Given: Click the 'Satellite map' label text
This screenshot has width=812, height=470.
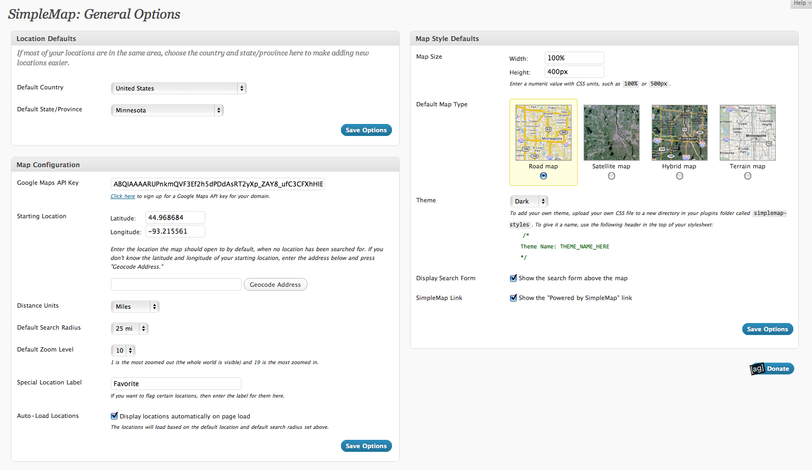Looking at the screenshot, I should click(x=611, y=166).
